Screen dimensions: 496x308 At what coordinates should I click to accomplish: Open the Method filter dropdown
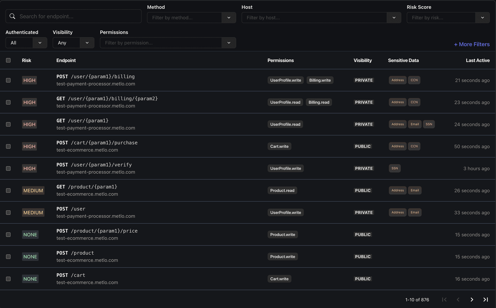229,18
